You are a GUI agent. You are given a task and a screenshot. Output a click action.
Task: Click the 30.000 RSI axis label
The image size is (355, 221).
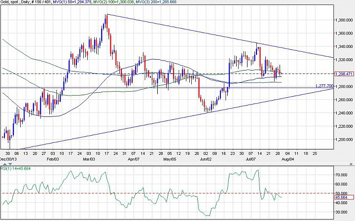[341, 212]
